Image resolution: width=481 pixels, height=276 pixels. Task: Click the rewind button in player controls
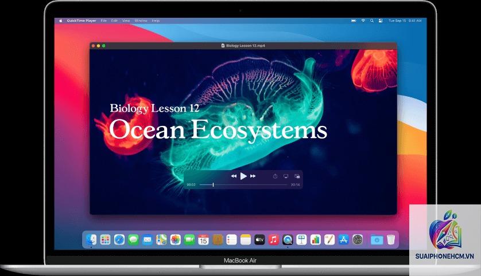tap(234, 176)
